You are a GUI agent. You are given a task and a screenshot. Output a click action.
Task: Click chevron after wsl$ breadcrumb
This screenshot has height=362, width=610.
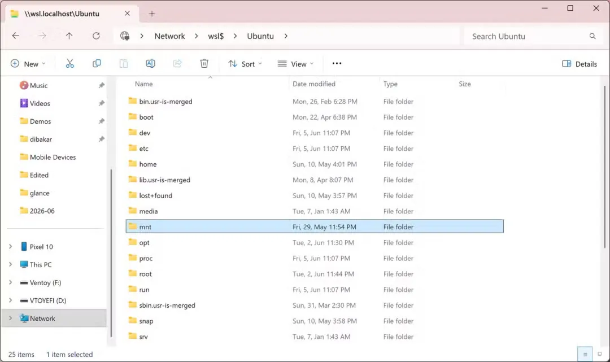236,36
